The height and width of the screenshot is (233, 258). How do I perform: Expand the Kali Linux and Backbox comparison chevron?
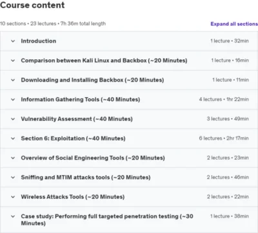[13, 61]
